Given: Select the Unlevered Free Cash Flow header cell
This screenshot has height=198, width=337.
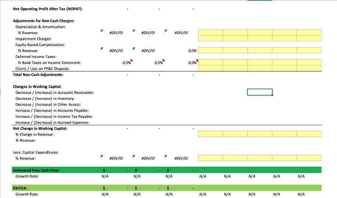Looking at the screenshot, I should [x=36, y=170].
